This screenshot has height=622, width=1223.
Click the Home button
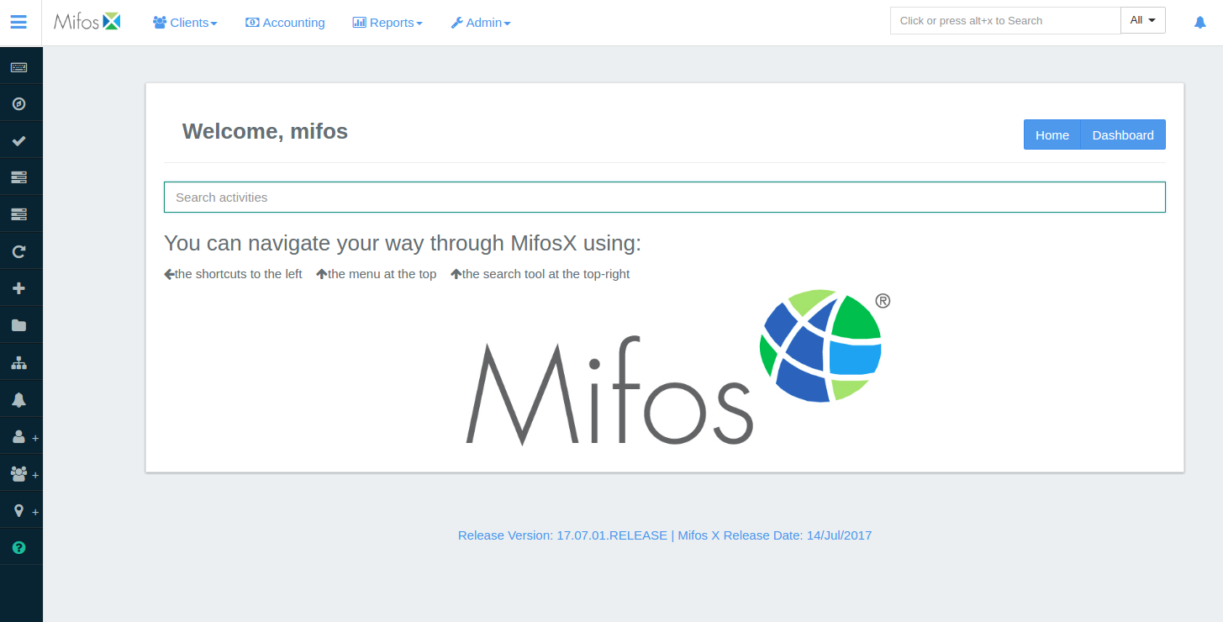coord(1052,134)
